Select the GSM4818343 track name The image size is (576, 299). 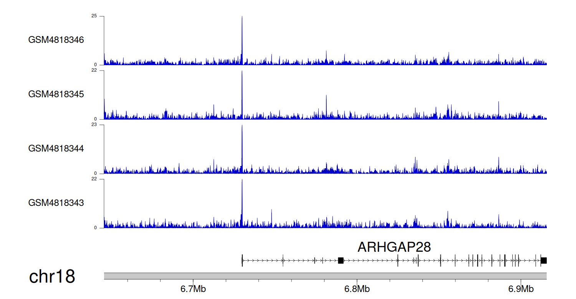point(56,203)
